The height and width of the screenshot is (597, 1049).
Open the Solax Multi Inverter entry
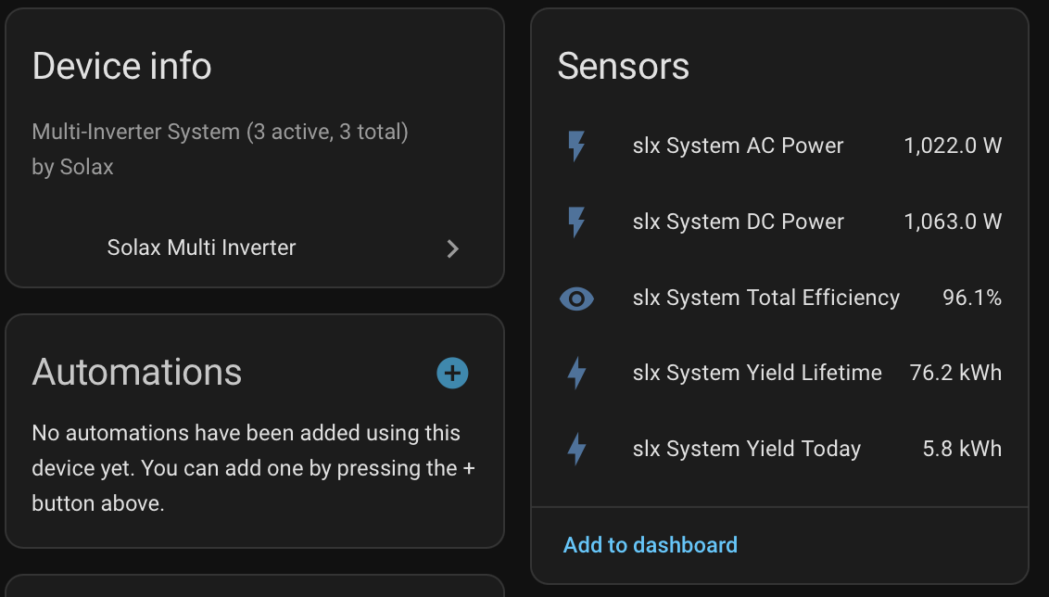coord(202,248)
